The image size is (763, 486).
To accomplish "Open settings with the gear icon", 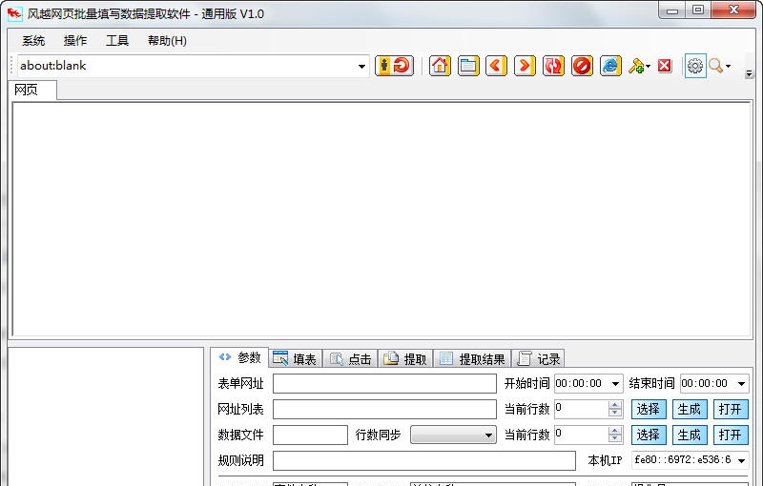I will tap(695, 66).
